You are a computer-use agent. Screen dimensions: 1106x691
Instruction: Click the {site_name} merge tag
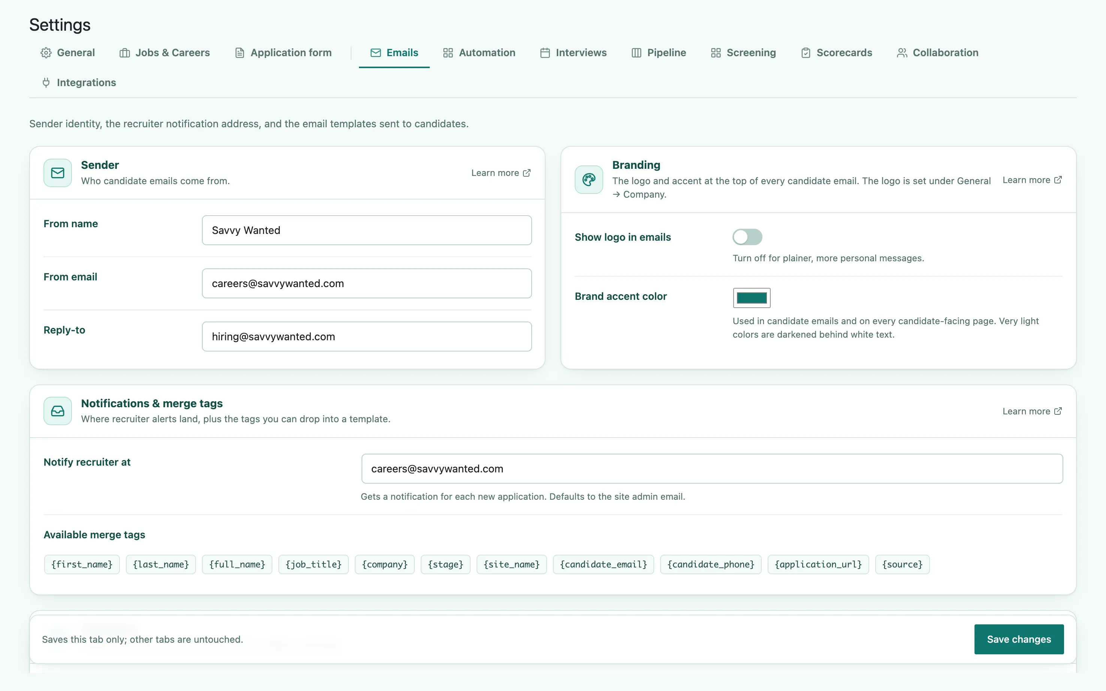click(x=511, y=564)
